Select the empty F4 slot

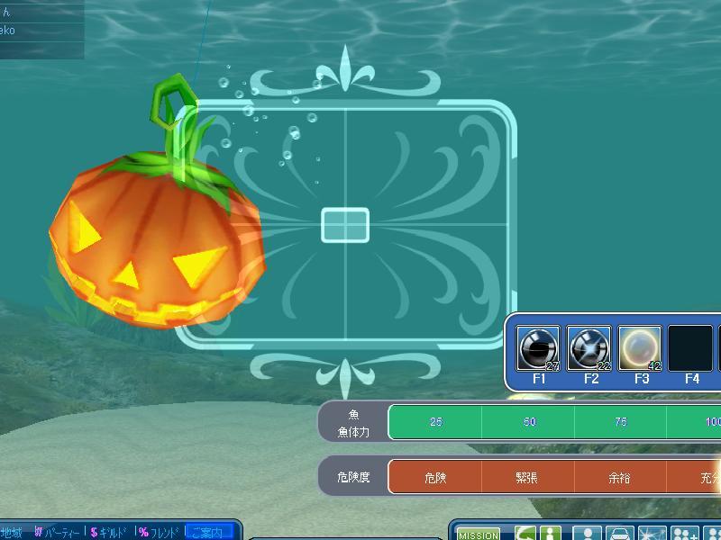pyautogui.click(x=690, y=349)
